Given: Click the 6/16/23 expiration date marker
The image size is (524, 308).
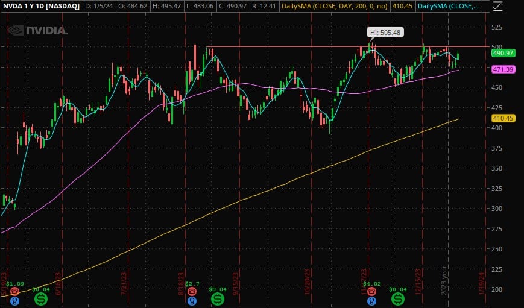Looking at the screenshot, I should tap(58, 283).
